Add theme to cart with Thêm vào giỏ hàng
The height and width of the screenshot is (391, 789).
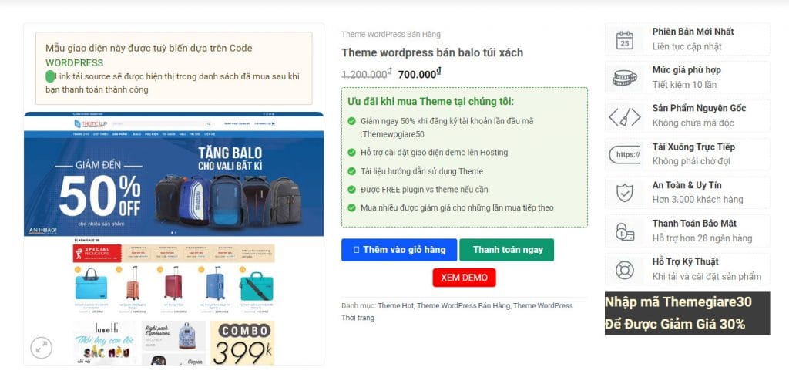pyautogui.click(x=399, y=250)
